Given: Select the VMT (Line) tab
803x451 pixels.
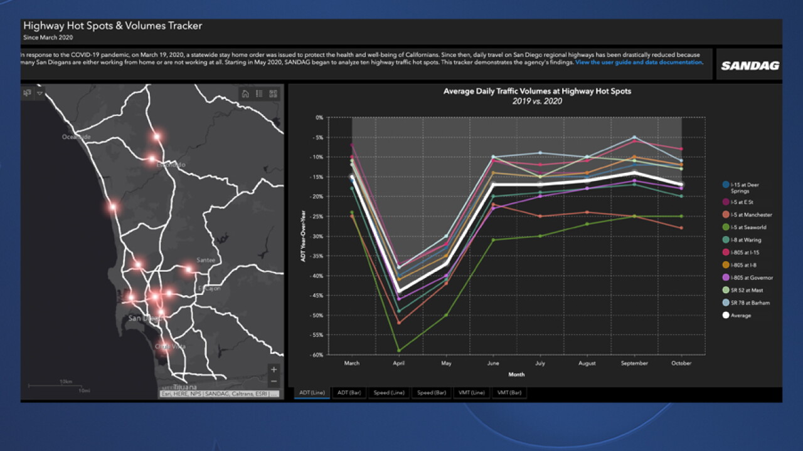Looking at the screenshot, I should pyautogui.click(x=472, y=393).
